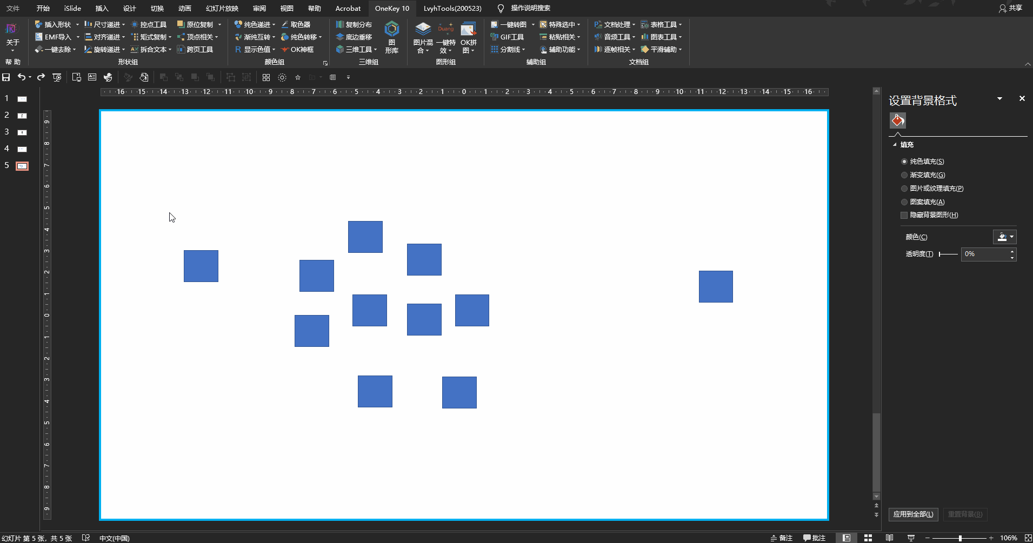Switch to 动画 ribbon tab
Viewport: 1033px width, 543px height.
(185, 8)
